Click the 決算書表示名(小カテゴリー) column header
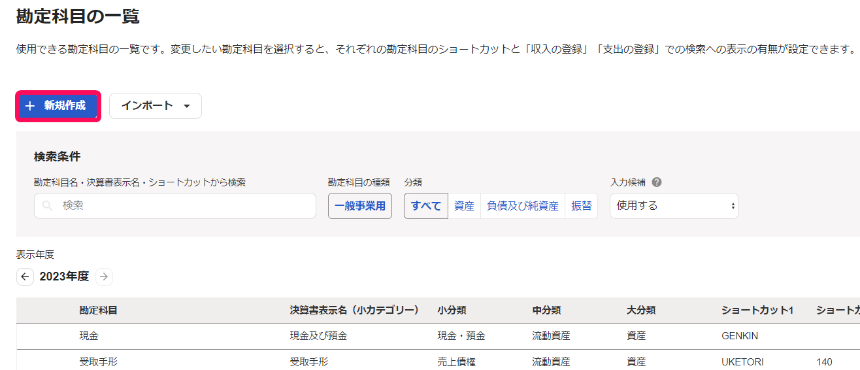860x370 pixels. [354, 311]
